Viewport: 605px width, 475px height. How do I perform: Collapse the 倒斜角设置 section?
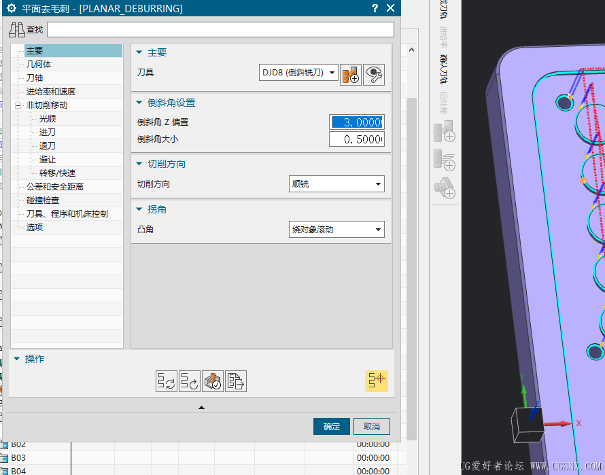pyautogui.click(x=139, y=103)
